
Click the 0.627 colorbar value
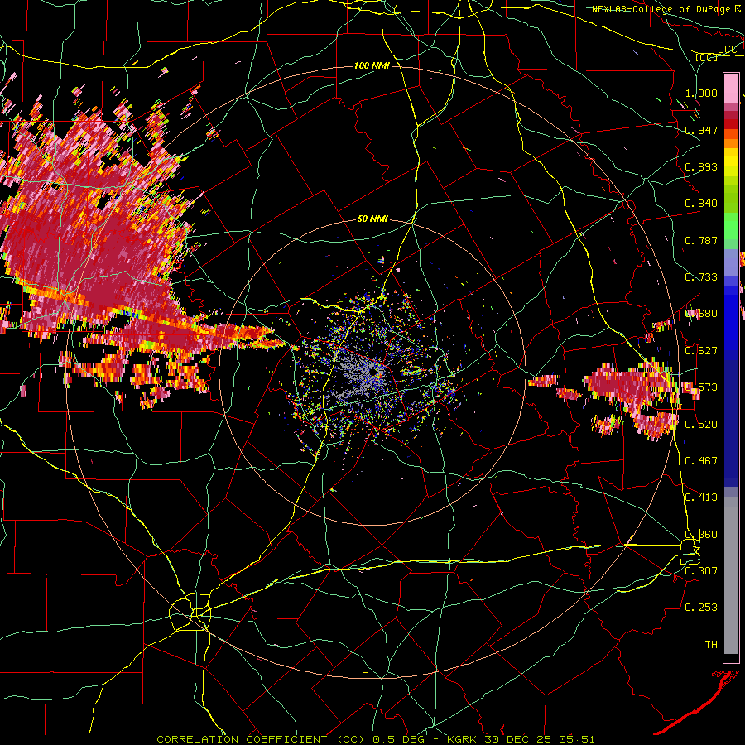point(701,351)
